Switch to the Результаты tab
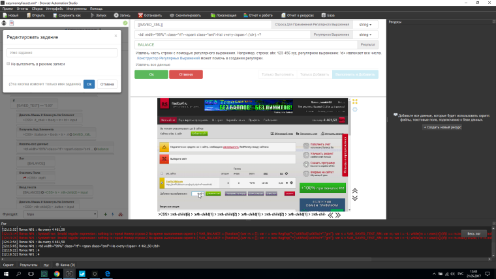The image size is (496, 279). pos(28,266)
